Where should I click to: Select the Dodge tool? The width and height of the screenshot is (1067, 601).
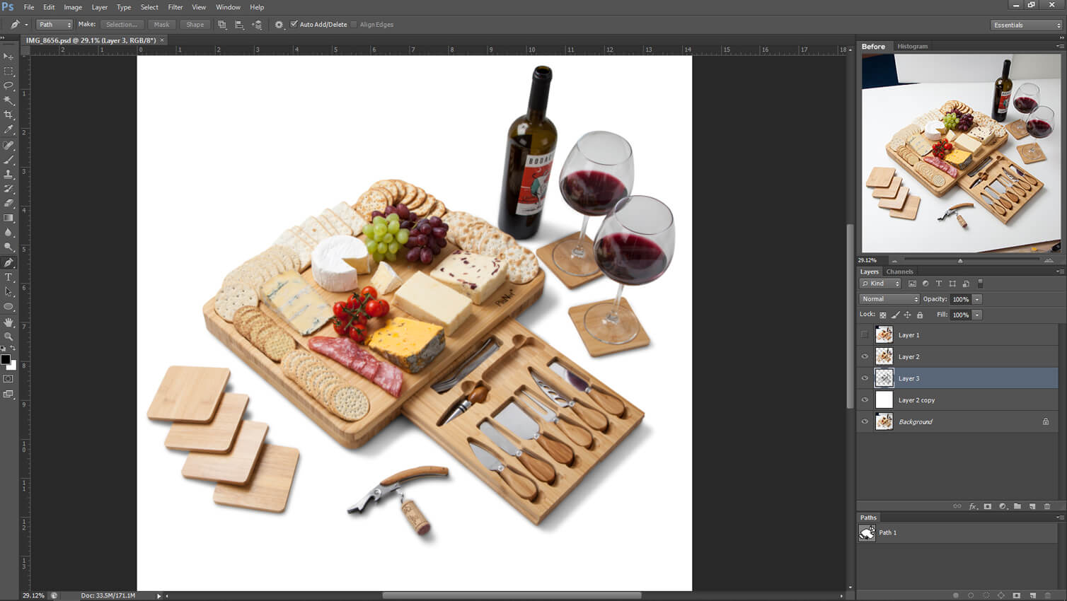[x=8, y=247]
